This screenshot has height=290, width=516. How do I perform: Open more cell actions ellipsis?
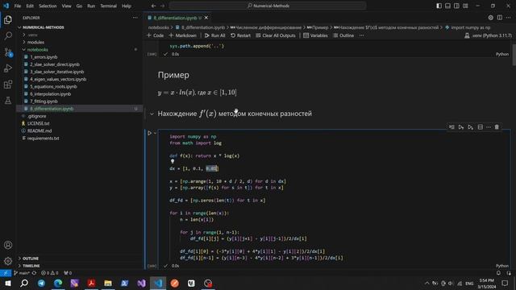coord(489,127)
